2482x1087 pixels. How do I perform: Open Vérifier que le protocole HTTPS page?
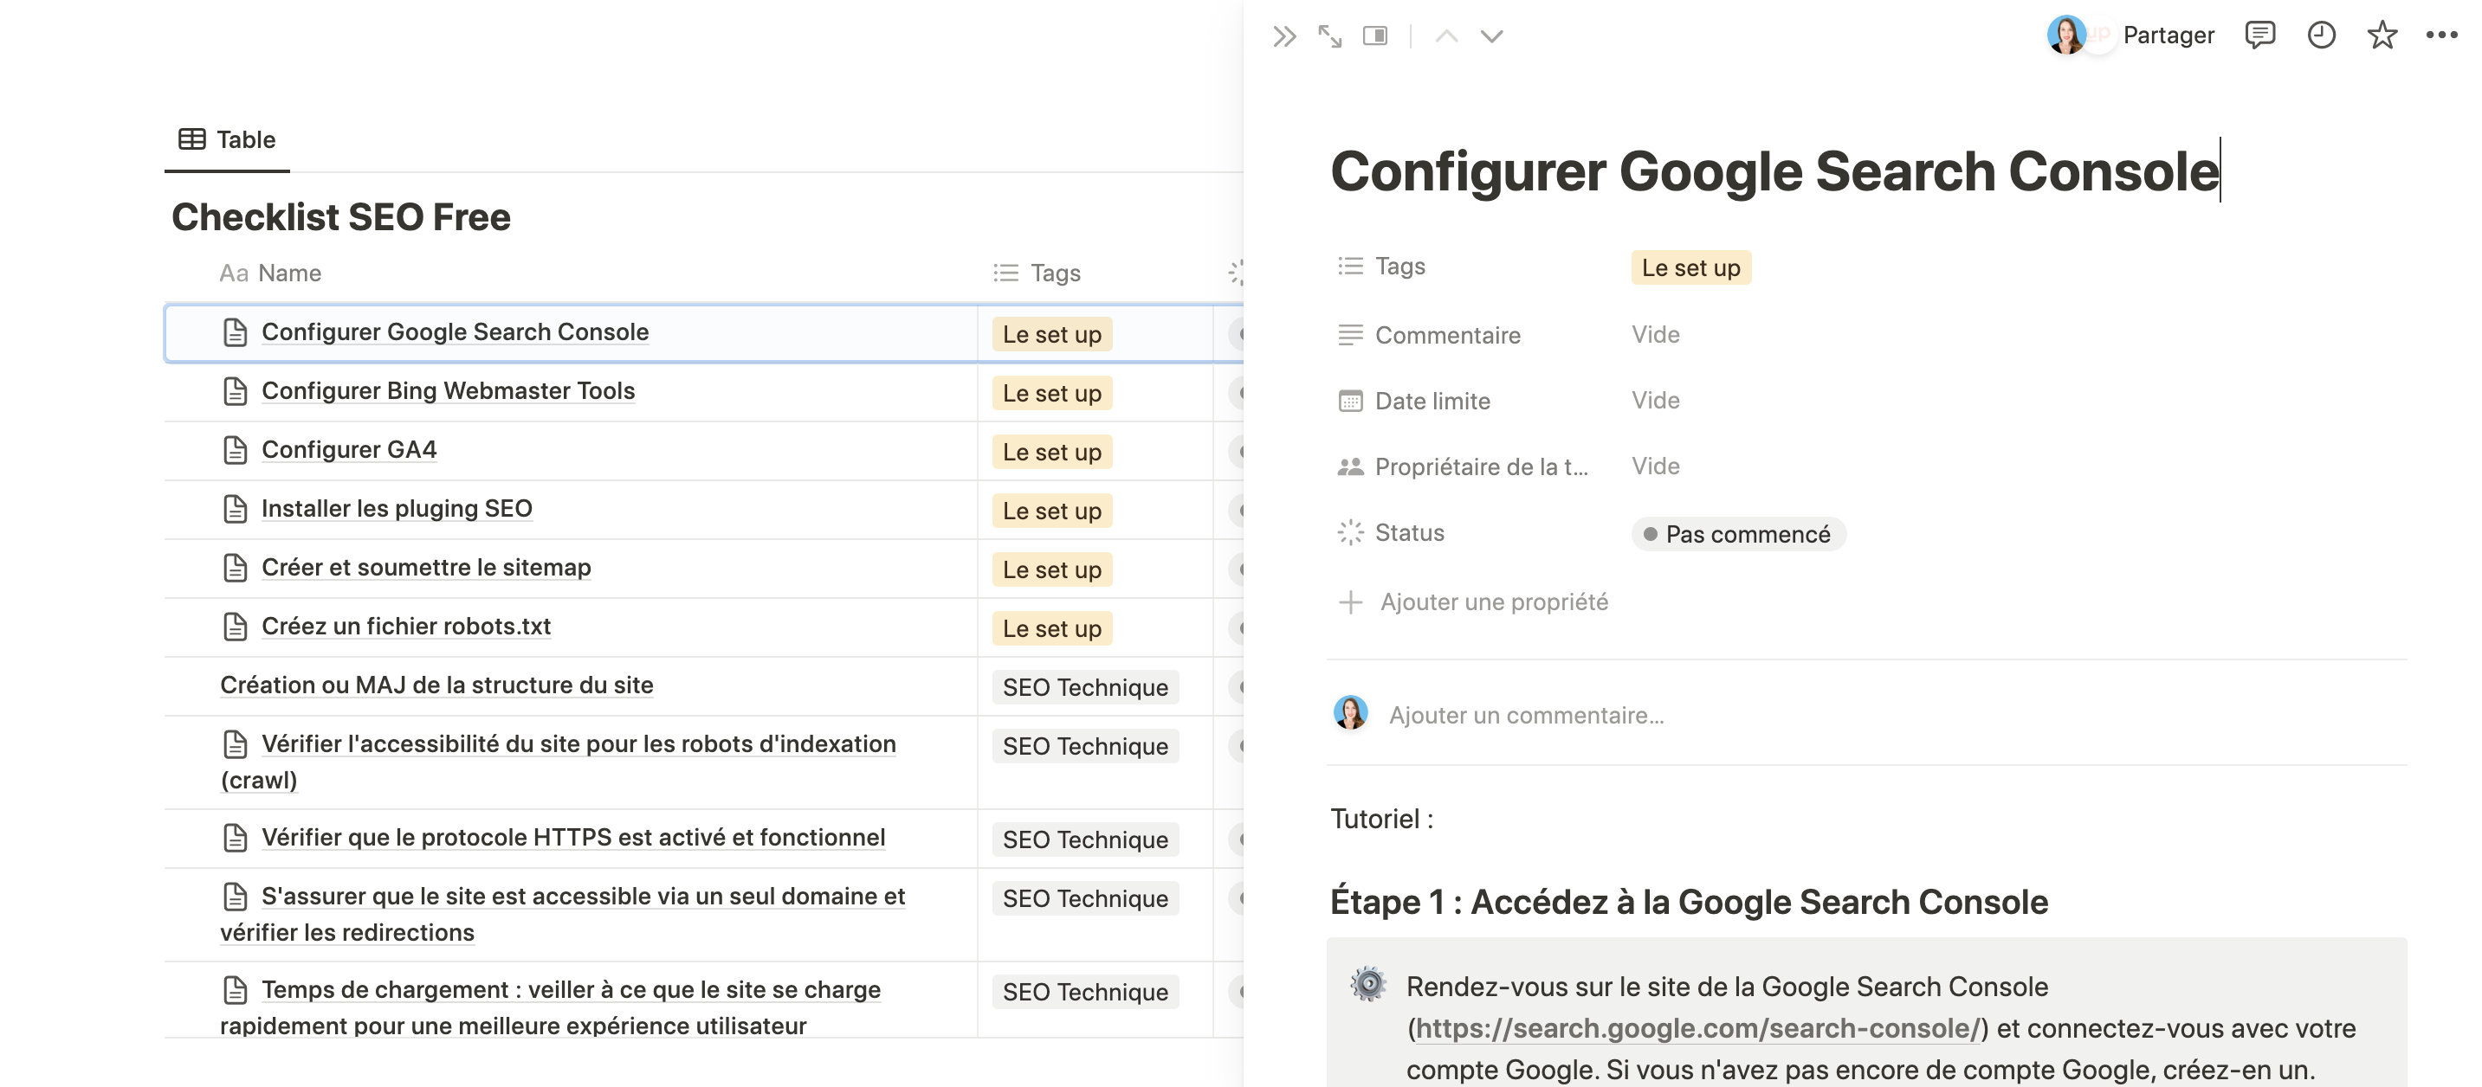(573, 838)
